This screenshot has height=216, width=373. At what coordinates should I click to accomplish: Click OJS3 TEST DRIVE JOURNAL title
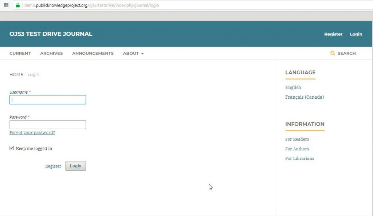click(x=50, y=34)
